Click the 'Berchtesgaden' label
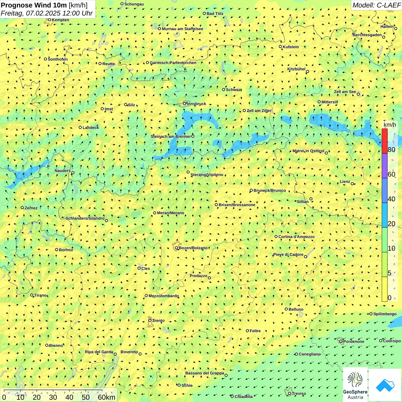 [x=367, y=35]
